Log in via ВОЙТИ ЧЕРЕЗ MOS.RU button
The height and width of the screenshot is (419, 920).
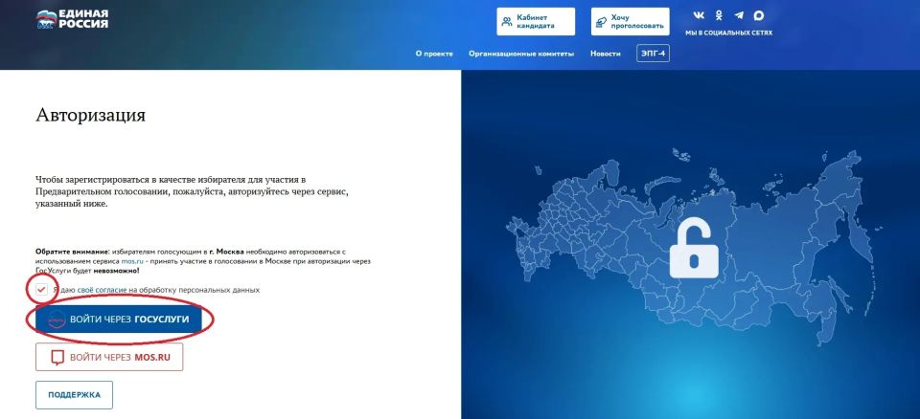click(x=109, y=357)
